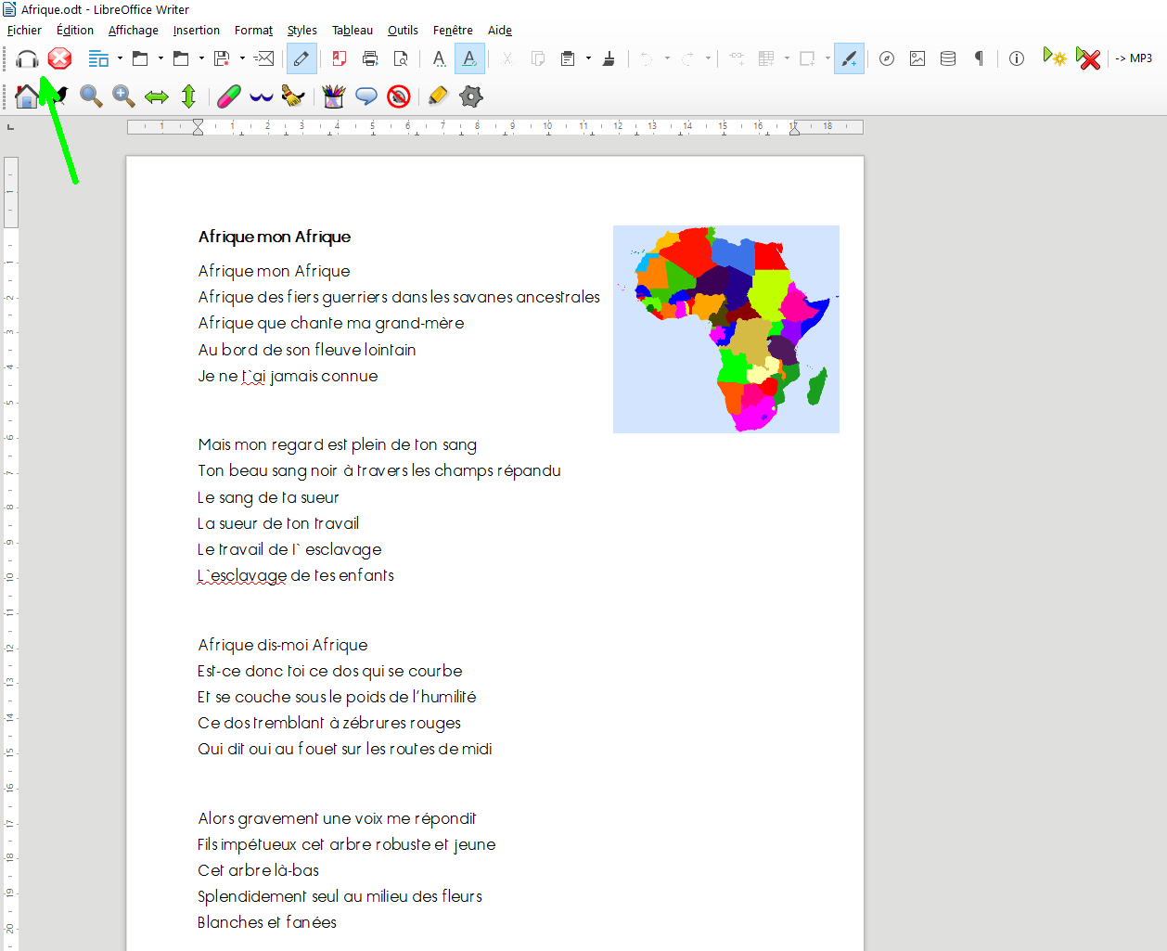Click the left indent marker on ruler

point(198,127)
